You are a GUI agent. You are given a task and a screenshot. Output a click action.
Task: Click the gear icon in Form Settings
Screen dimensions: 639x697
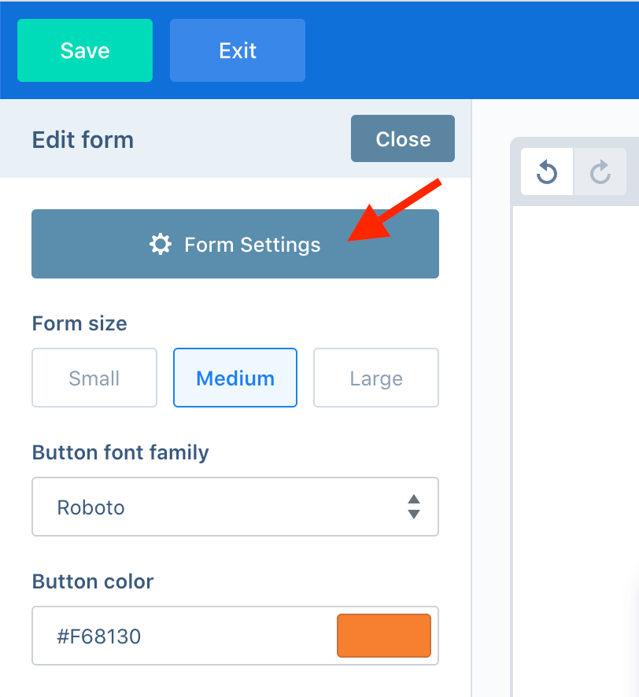click(x=160, y=244)
